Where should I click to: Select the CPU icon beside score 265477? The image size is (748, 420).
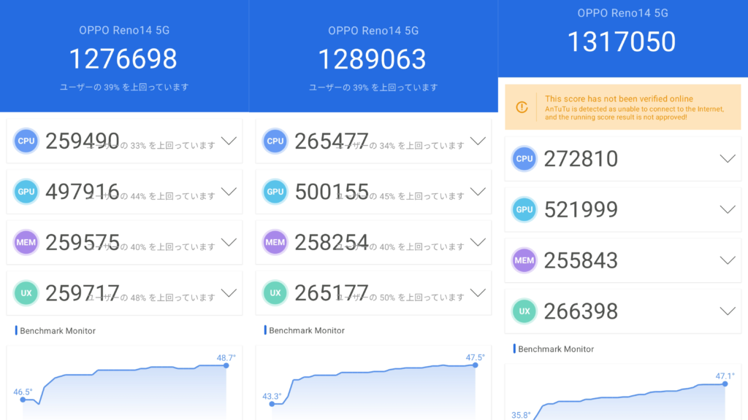[275, 141]
